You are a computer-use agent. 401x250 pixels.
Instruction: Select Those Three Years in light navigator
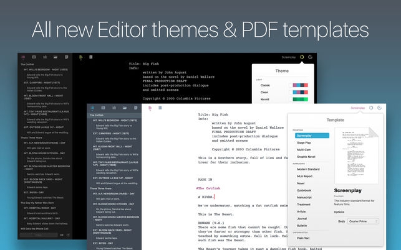100,188
